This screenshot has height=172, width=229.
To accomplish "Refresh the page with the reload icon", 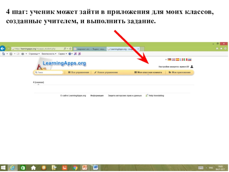I will (70, 48).
